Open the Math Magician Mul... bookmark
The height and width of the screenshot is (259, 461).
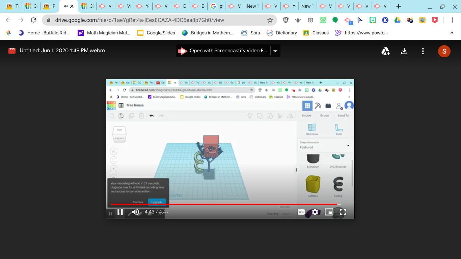[x=104, y=33]
